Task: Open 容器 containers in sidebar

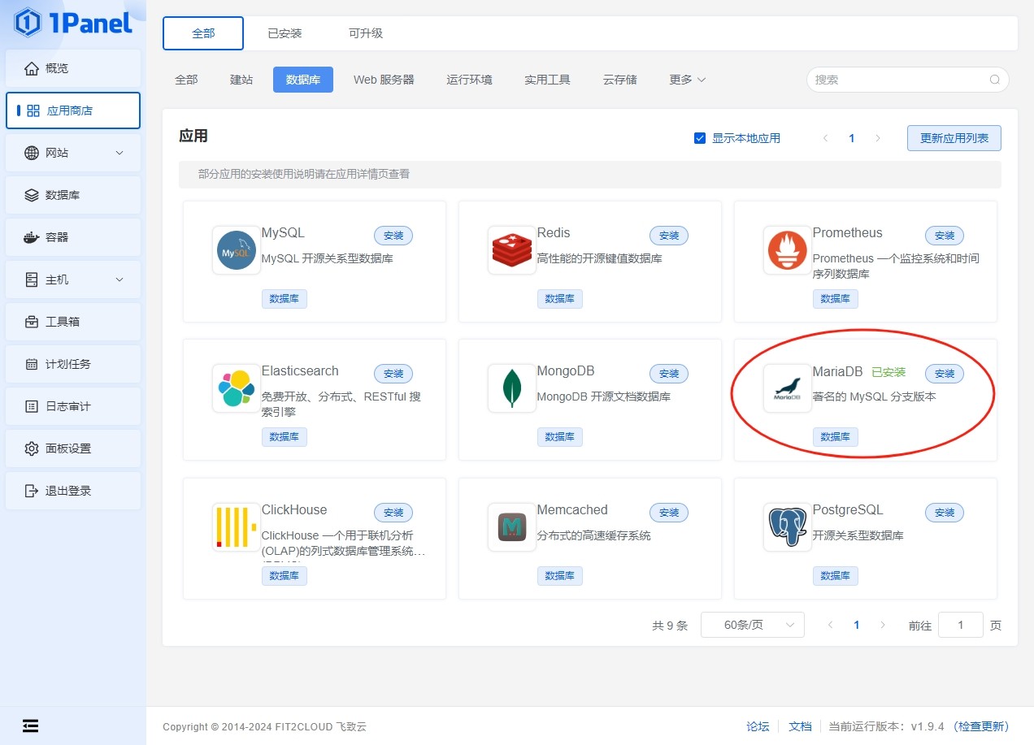Action: 73,237
